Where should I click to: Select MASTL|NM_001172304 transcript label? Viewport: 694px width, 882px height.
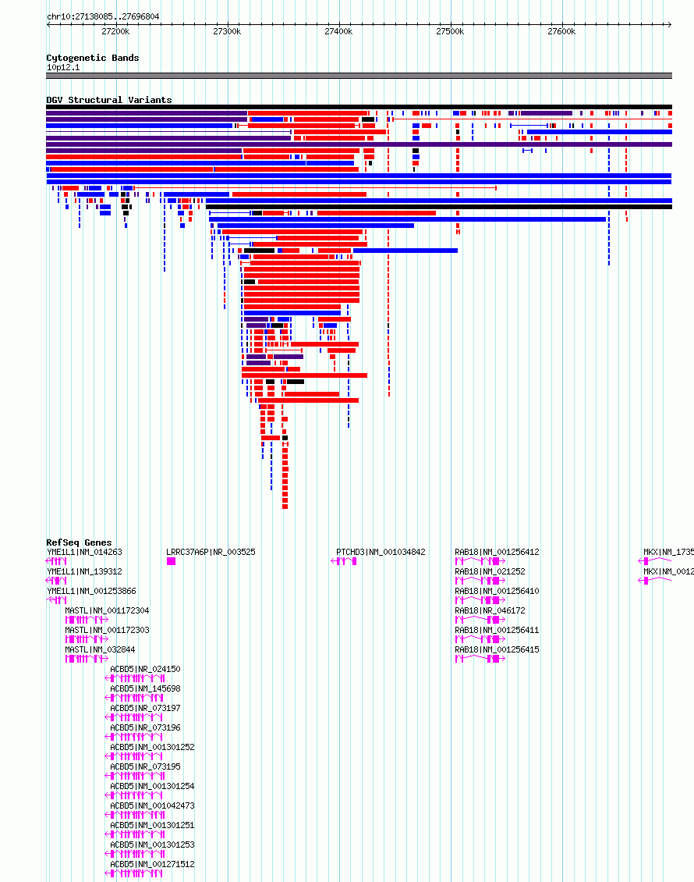107,610
